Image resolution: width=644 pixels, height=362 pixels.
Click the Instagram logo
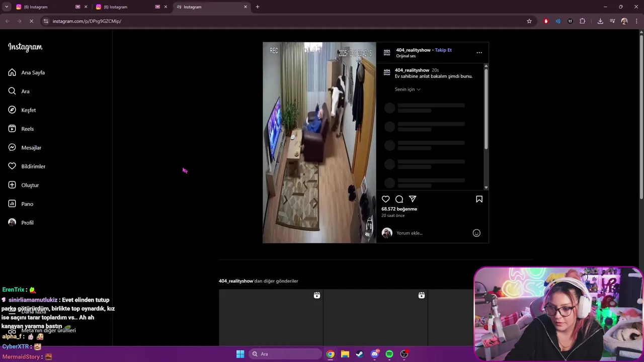(25, 47)
